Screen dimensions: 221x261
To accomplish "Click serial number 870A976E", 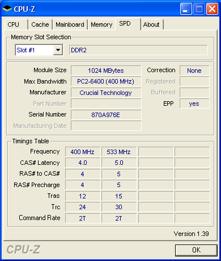I will (x=106, y=115).
